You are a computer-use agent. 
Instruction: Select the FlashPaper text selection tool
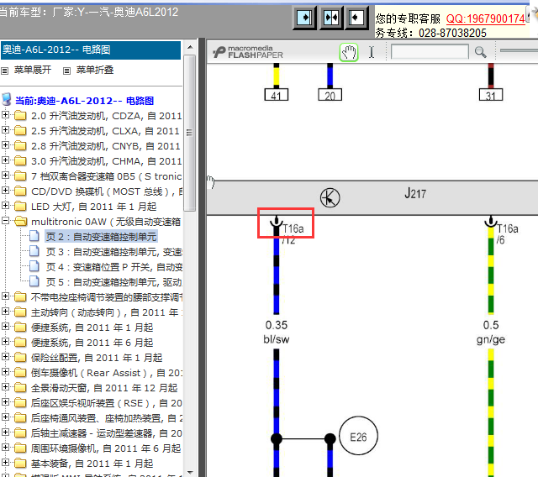click(x=372, y=52)
